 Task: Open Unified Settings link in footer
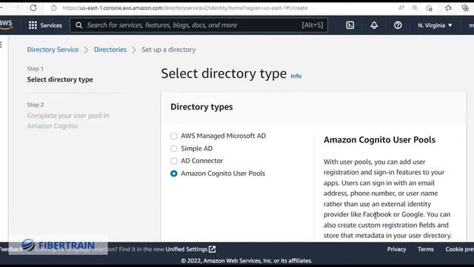pos(190,249)
